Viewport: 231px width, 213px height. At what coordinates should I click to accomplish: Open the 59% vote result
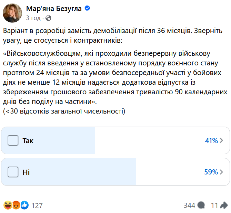[x=211, y=172]
